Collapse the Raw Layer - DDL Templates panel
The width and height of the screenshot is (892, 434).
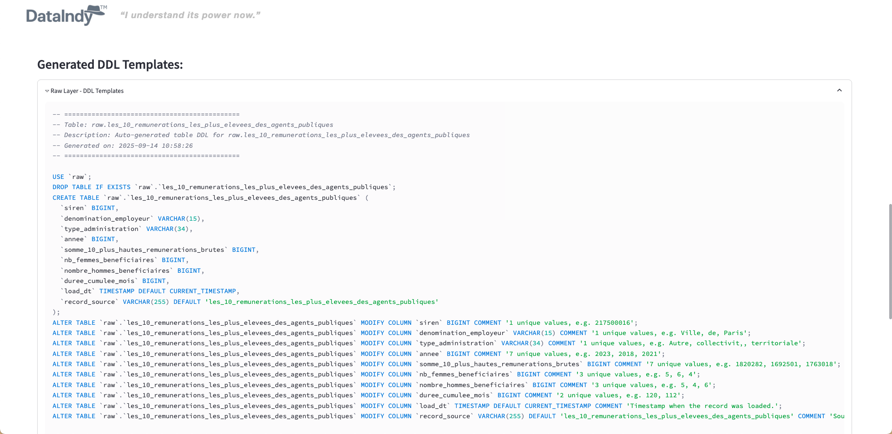840,90
